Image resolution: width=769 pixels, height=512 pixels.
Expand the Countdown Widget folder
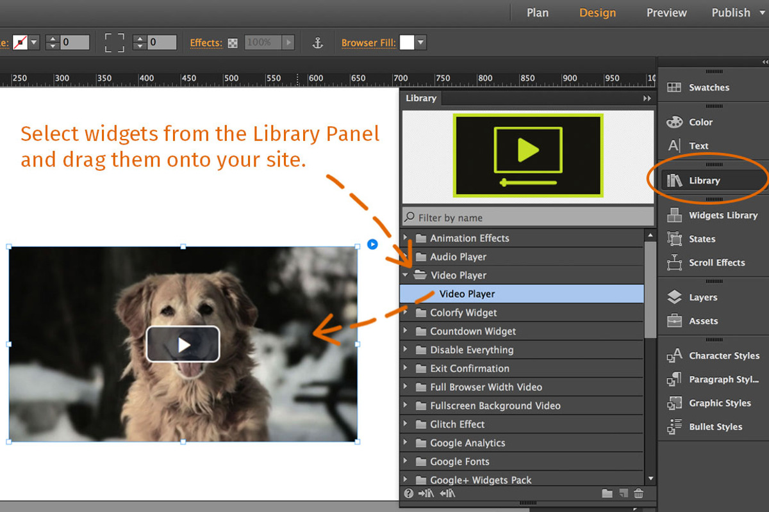click(x=406, y=332)
